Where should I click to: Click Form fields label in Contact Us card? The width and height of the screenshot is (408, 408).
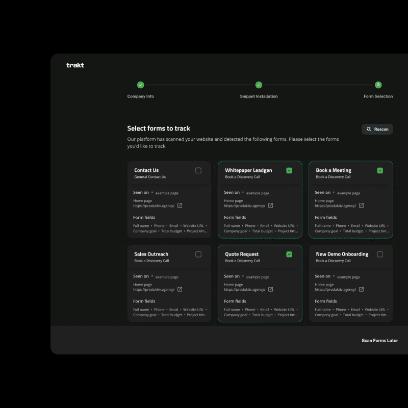point(144,217)
